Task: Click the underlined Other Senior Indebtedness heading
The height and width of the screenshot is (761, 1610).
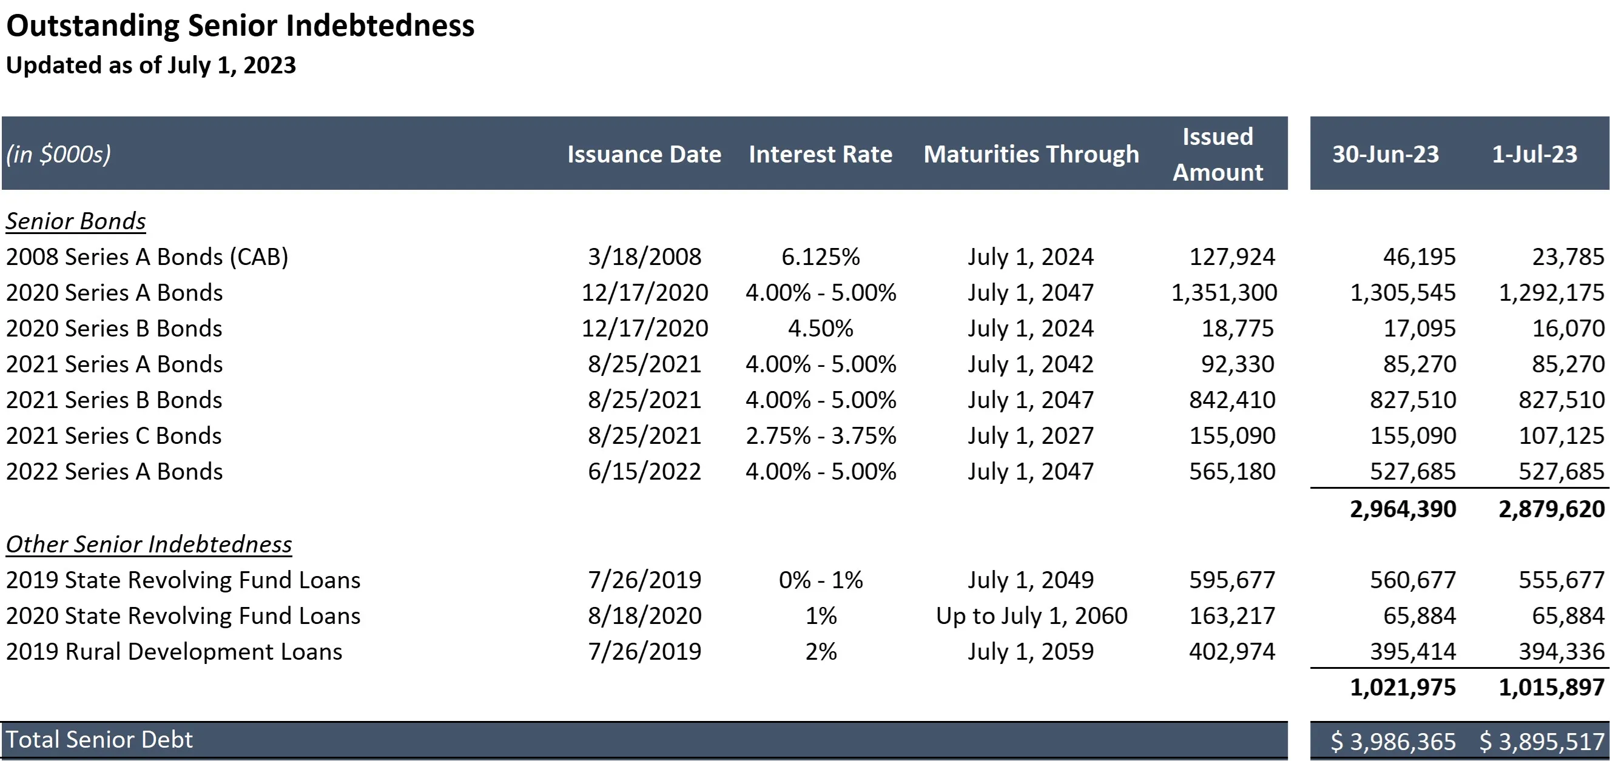Action: coord(149,544)
